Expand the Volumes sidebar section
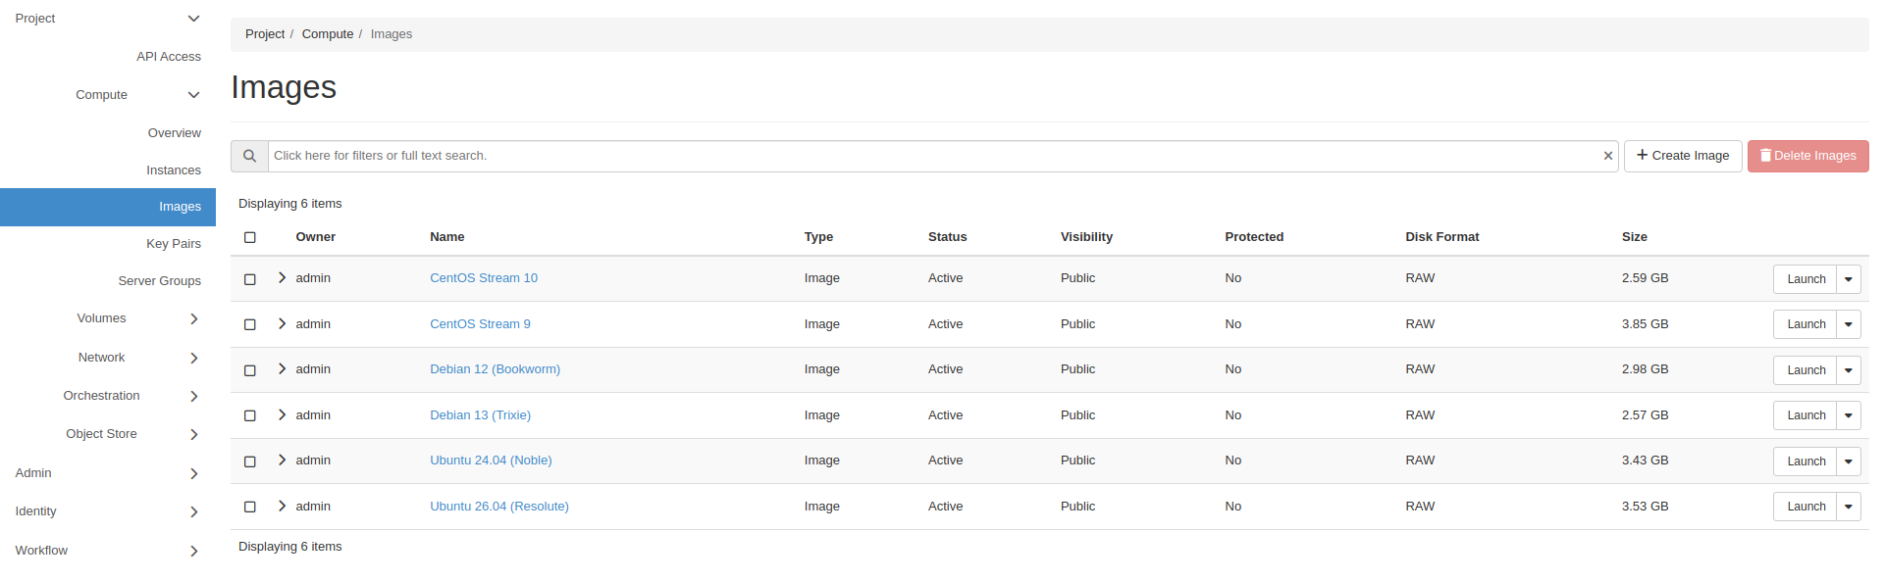Screen dimensions: 1884x582 tap(108, 318)
